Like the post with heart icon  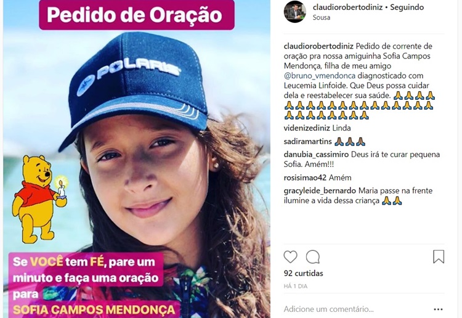[290, 257]
